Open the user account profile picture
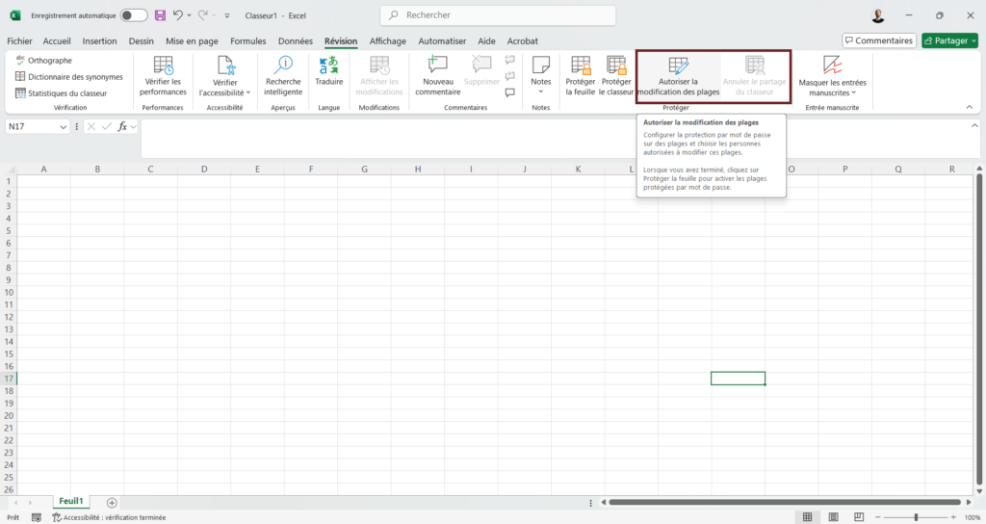This screenshot has height=524, width=986. point(878,15)
